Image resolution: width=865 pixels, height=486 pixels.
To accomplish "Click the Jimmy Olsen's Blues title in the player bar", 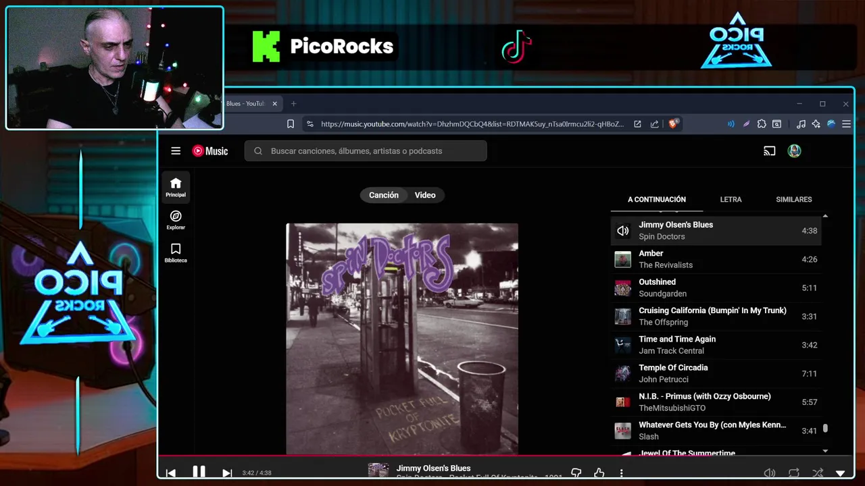I will tap(433, 468).
